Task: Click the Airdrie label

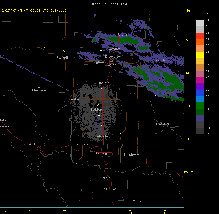Action: [x=103, y=136]
